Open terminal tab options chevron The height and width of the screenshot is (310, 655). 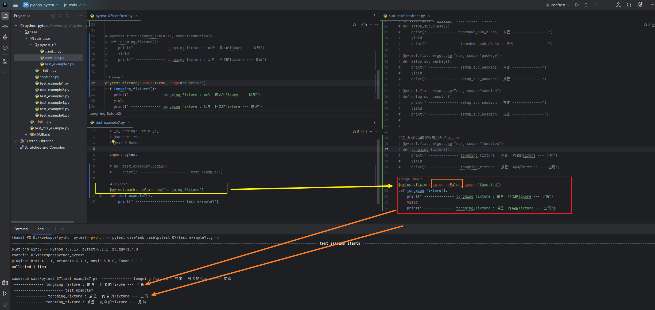click(63, 229)
